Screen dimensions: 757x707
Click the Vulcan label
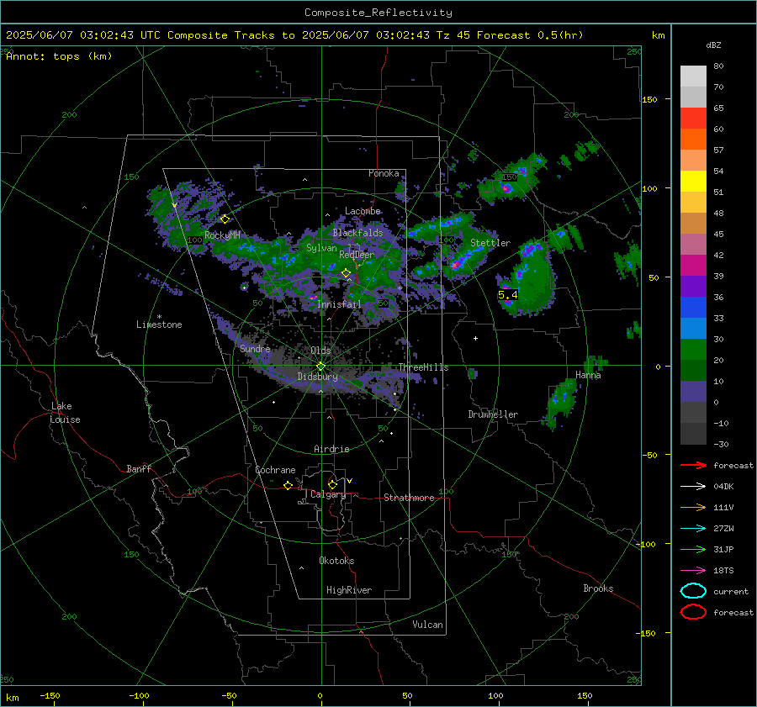427,625
